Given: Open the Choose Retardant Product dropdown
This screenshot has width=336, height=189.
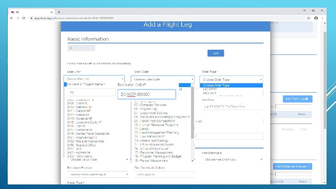Looking at the screenshot, I should (98, 174).
